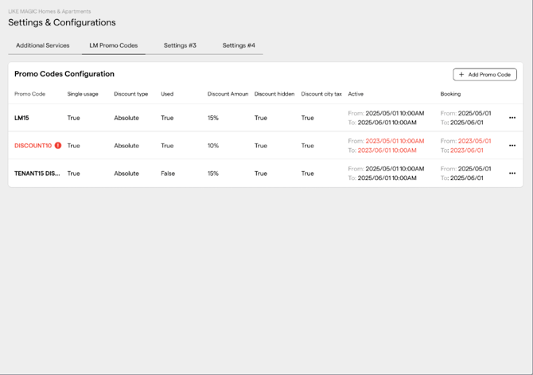Click the Booking column header
The height and width of the screenshot is (375, 533).
click(x=450, y=94)
